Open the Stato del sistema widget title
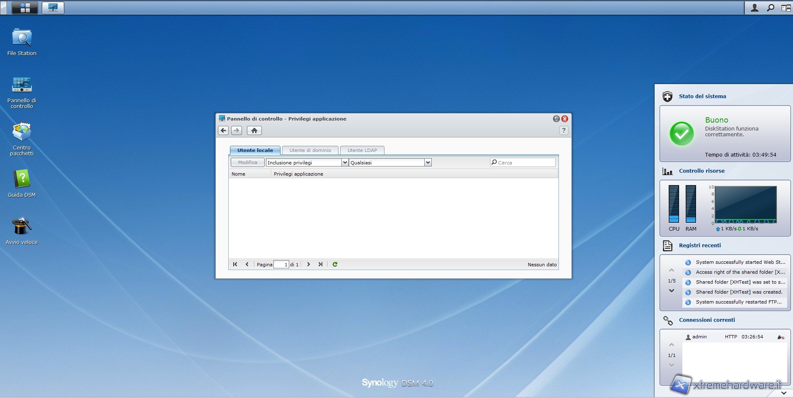This screenshot has height=398, width=793. (x=702, y=96)
